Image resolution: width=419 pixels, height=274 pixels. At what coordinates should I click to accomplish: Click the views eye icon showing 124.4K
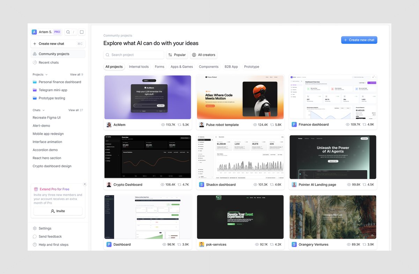(255, 125)
